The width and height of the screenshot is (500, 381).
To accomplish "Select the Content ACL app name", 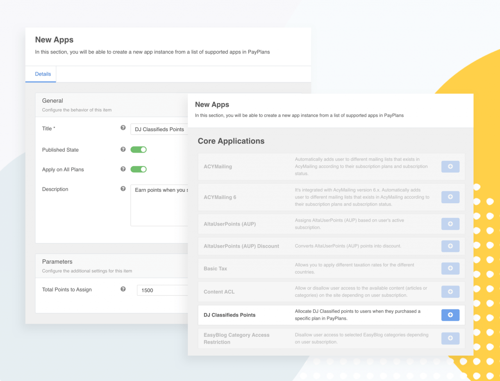I will point(219,292).
